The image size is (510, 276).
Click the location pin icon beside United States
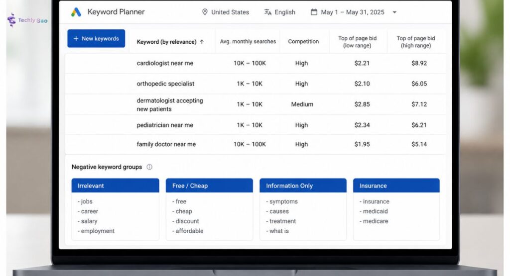pyautogui.click(x=205, y=12)
